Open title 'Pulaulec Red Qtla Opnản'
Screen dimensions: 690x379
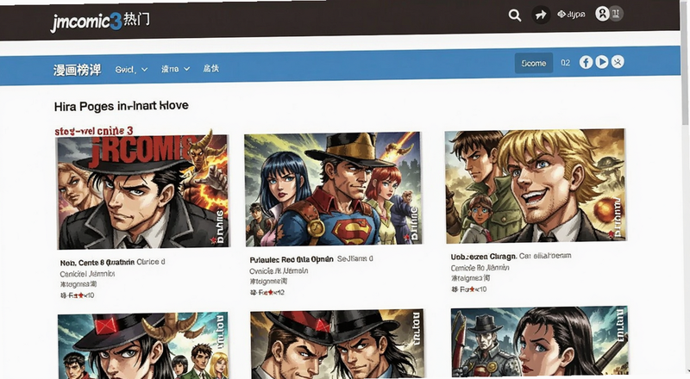pos(292,259)
